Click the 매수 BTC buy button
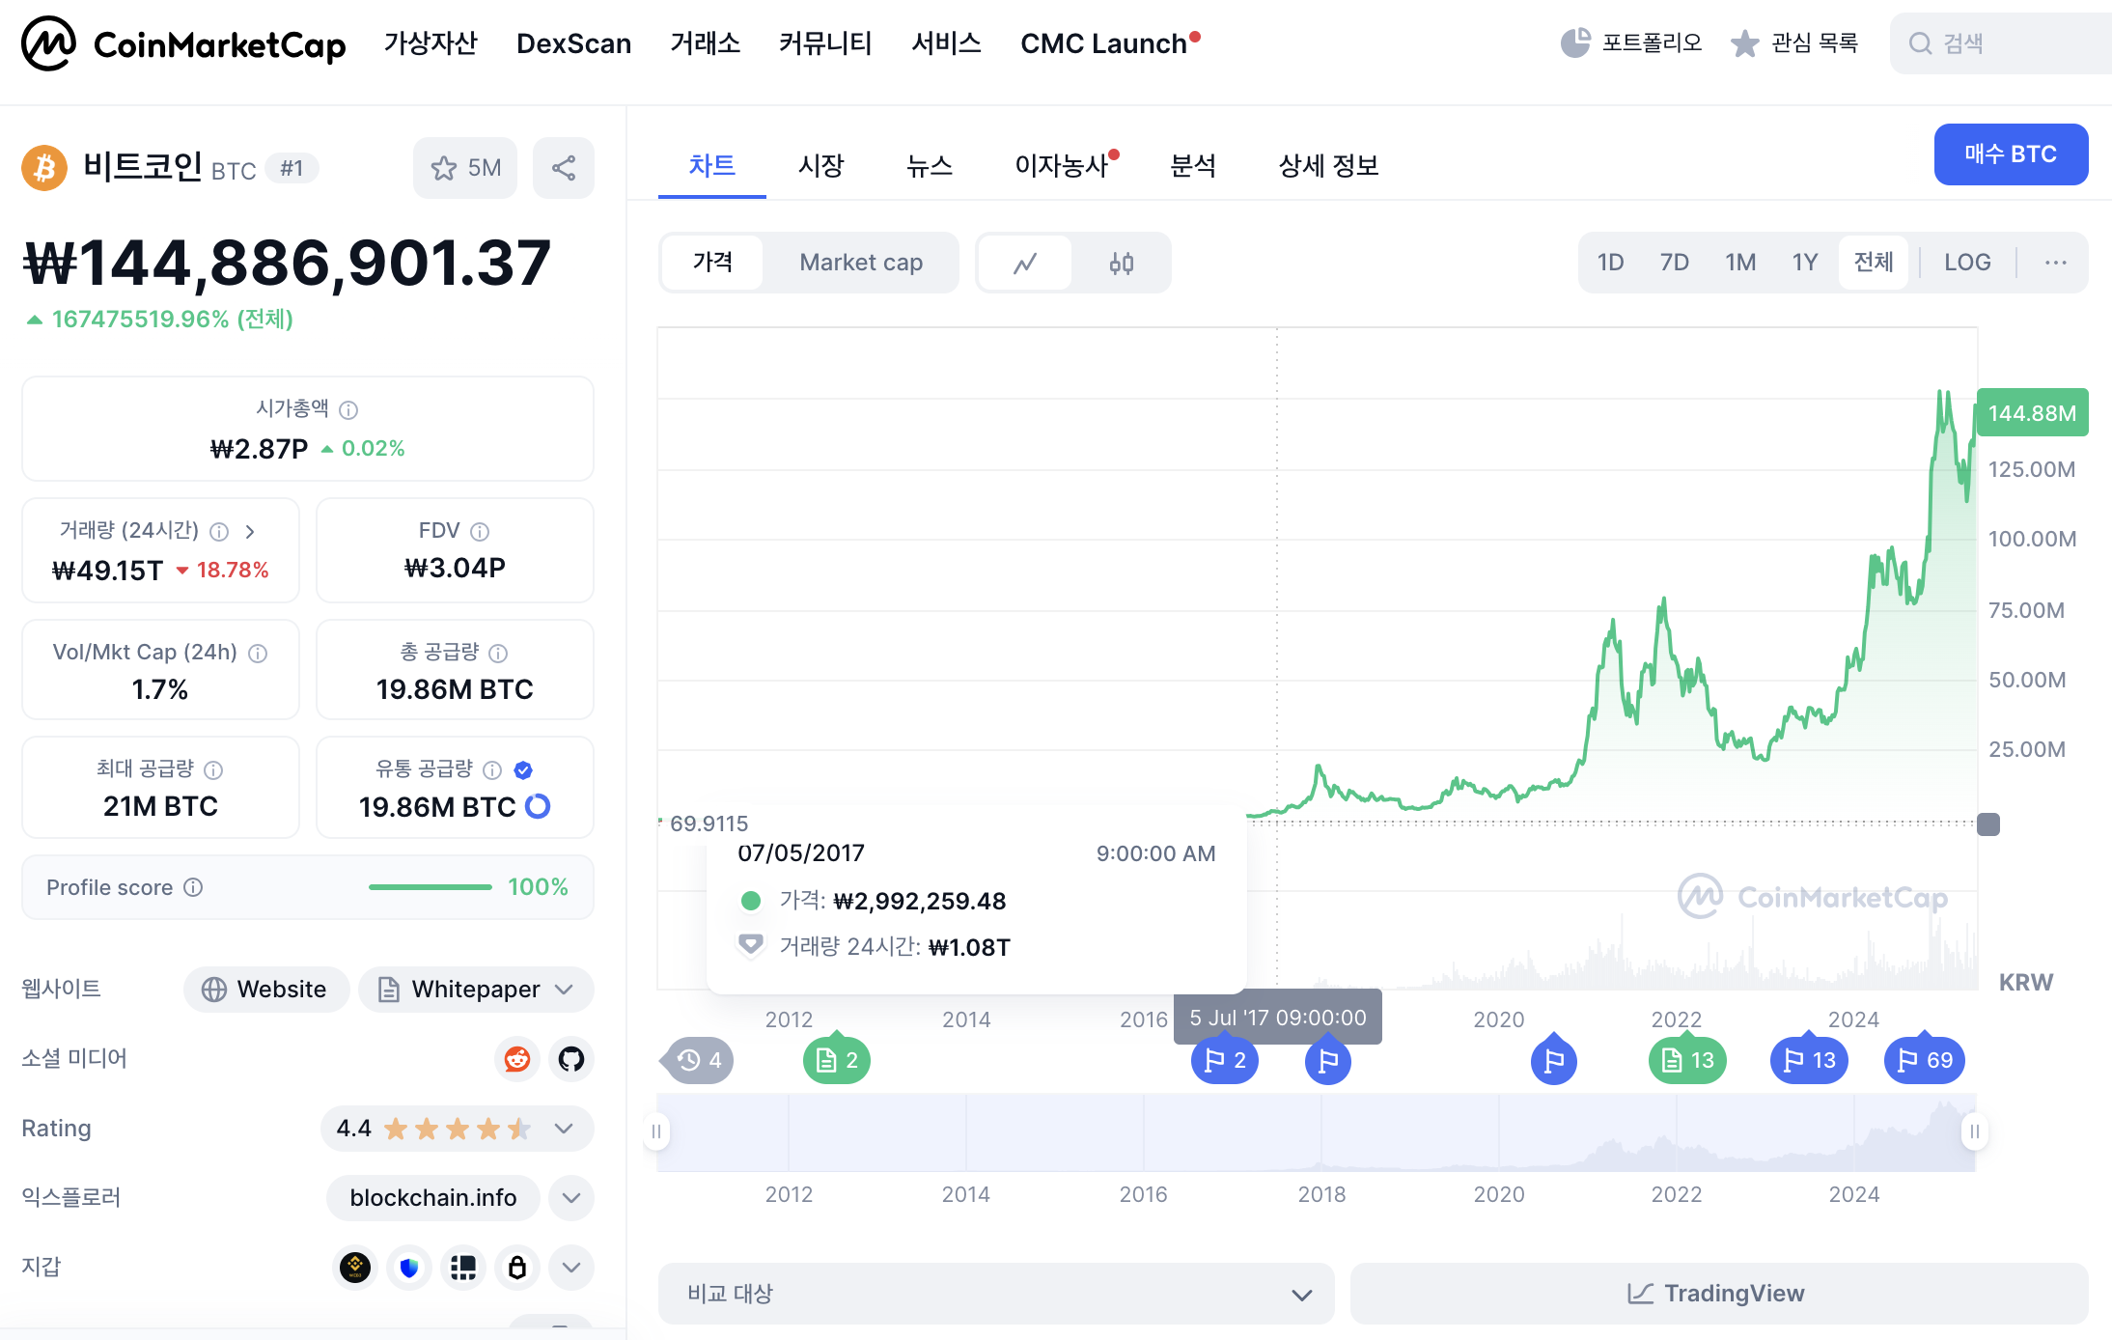 pyautogui.click(x=2010, y=154)
